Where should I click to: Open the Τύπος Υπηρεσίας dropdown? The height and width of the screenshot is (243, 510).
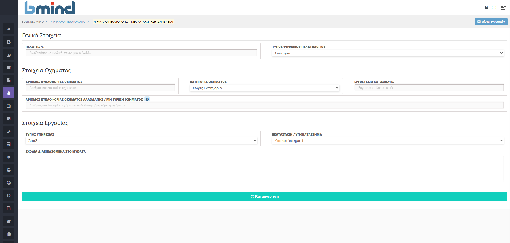pos(141,141)
